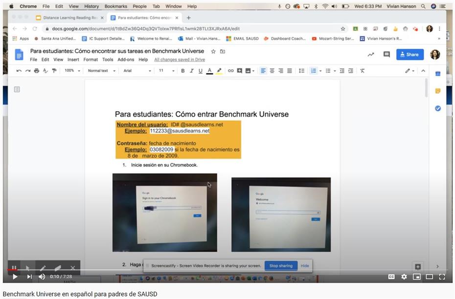The image size is (455, 299).
Task: Open Tasks in the side panel
Action: [438, 108]
